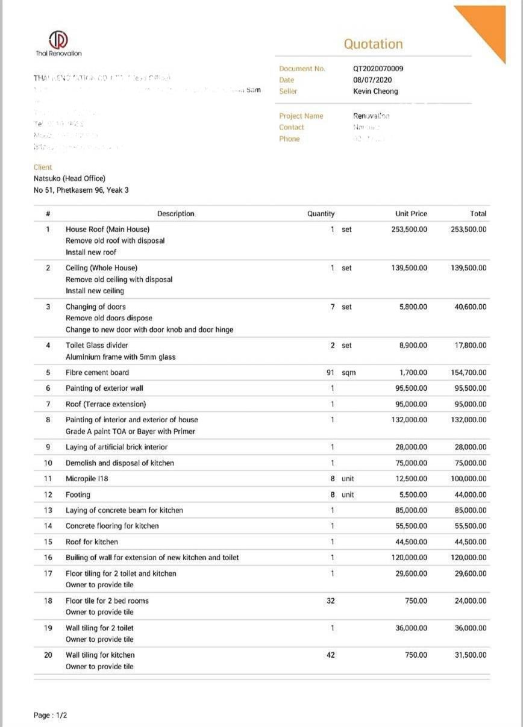523x727 pixels.
Task: Select the Total column header
Action: tap(478, 214)
